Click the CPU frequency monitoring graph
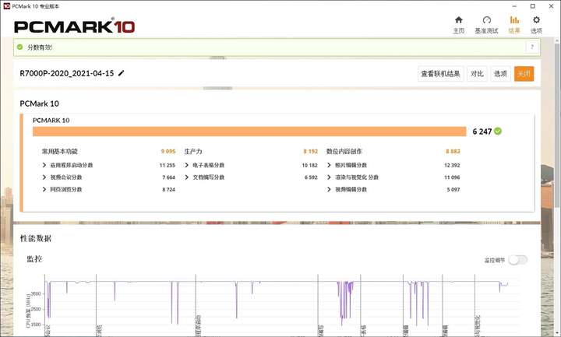This screenshot has width=561, height=337. coord(280,304)
